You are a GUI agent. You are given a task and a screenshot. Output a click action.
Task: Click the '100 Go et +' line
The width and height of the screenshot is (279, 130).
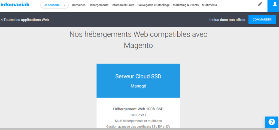tap(138, 115)
